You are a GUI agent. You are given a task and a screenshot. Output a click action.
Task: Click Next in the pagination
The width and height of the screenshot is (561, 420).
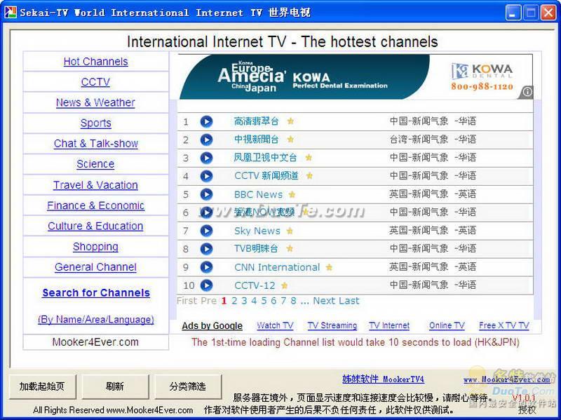click(x=324, y=301)
